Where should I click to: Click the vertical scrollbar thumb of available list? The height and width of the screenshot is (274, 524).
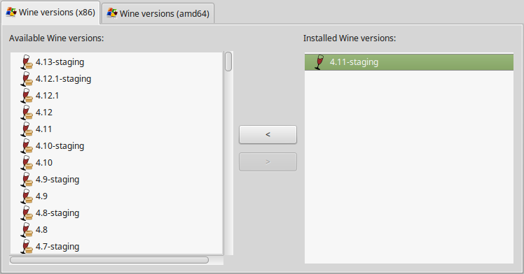228,62
